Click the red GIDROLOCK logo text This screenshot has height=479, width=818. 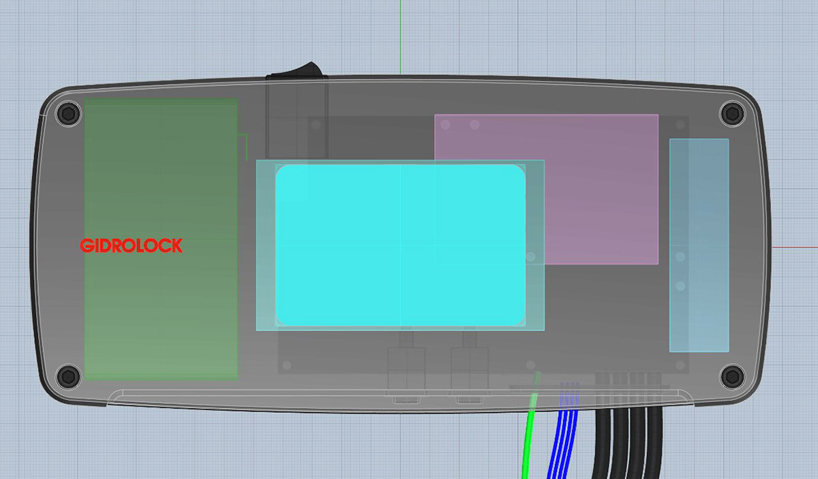click(131, 246)
